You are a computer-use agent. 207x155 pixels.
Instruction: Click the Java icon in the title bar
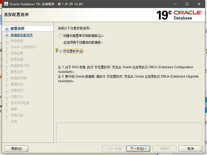tap(6, 4)
